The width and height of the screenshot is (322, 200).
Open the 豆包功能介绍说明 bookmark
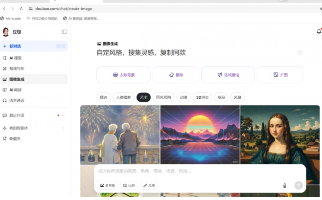tap(42, 19)
